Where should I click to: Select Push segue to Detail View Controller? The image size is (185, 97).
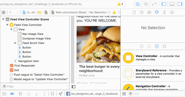tap(37, 75)
